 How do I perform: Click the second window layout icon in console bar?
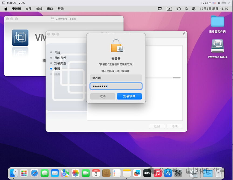pyautogui.click(x=206, y=3)
